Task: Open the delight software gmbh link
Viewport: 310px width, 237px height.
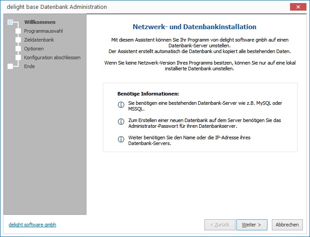Action: 32,225
